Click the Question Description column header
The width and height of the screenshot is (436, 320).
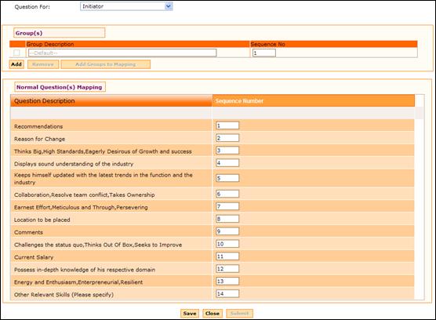(111, 100)
